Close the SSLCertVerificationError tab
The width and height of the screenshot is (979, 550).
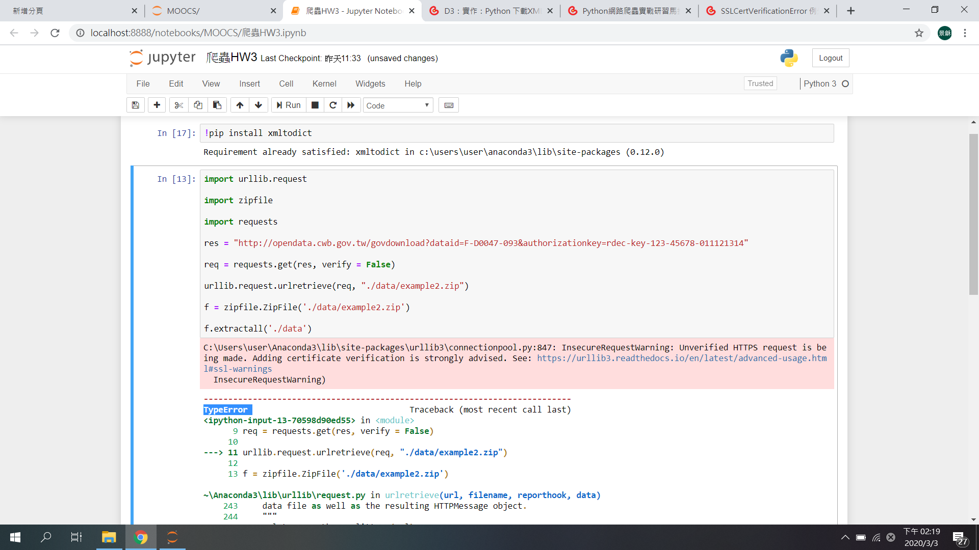(827, 11)
